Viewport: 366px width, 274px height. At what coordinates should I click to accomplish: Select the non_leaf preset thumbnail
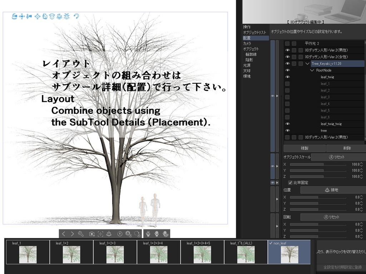click(289, 253)
